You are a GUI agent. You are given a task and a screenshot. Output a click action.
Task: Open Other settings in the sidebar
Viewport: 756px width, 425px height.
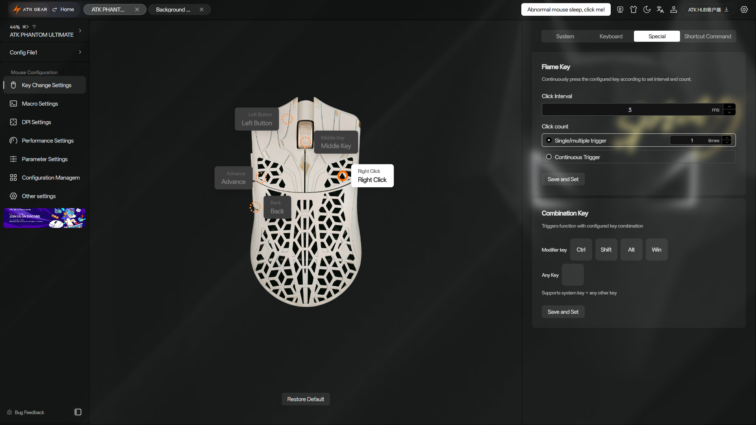click(45, 196)
